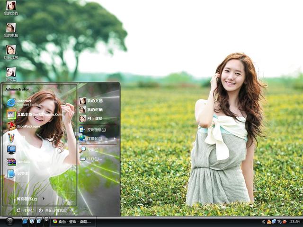Open the blue monitor program in Start menu

(x=11, y=150)
